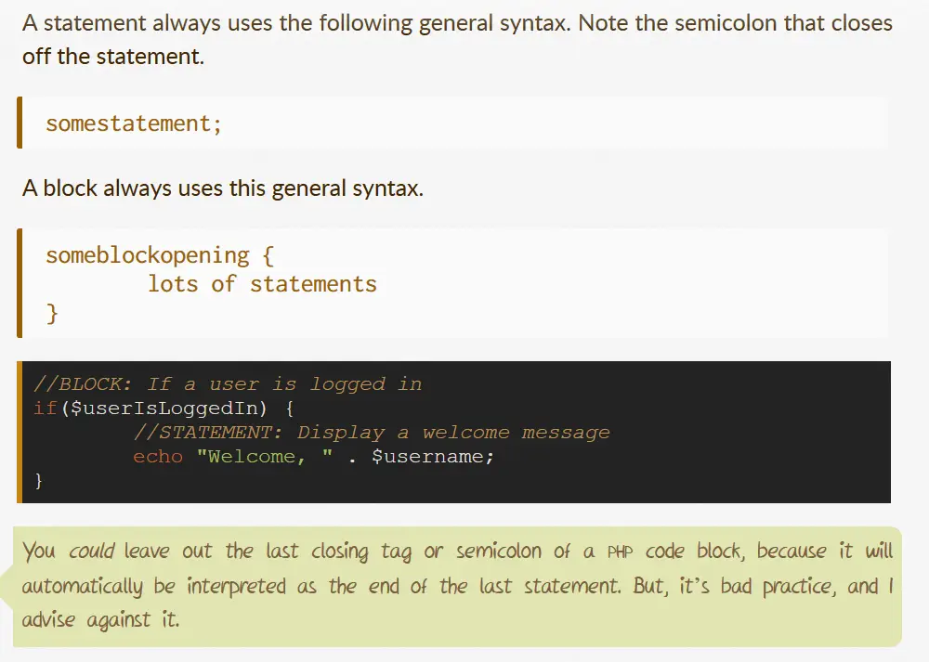
Task: Click the "someblockopening {" code line
Action: [x=160, y=255]
